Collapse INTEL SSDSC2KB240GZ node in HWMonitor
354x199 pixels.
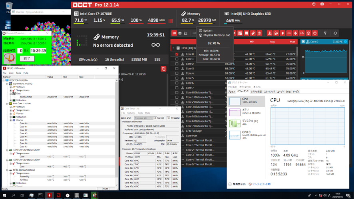point(7,170)
